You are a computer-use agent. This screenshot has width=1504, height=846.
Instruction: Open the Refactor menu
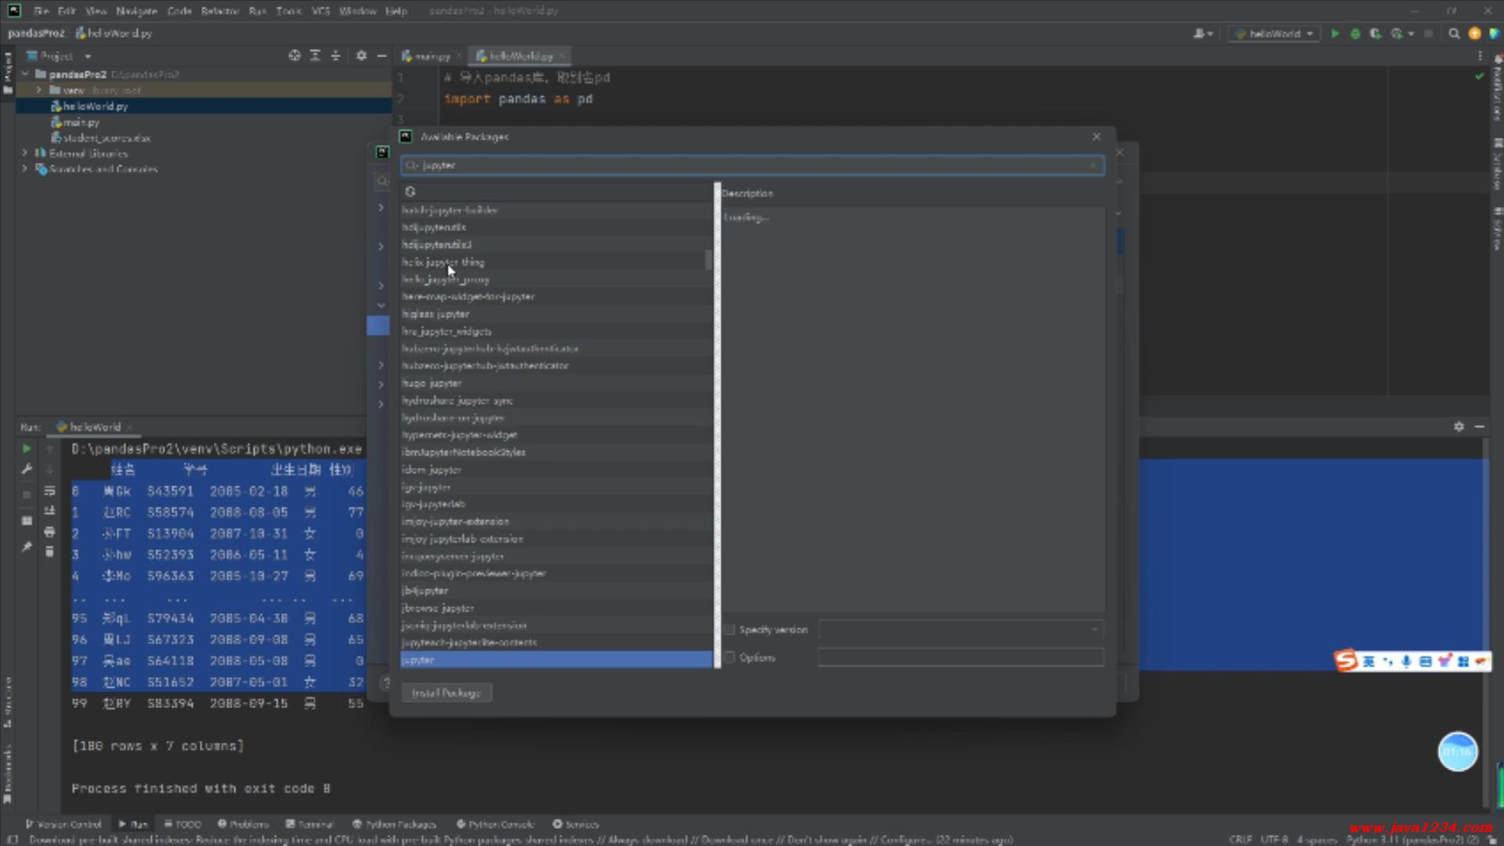coord(220,11)
